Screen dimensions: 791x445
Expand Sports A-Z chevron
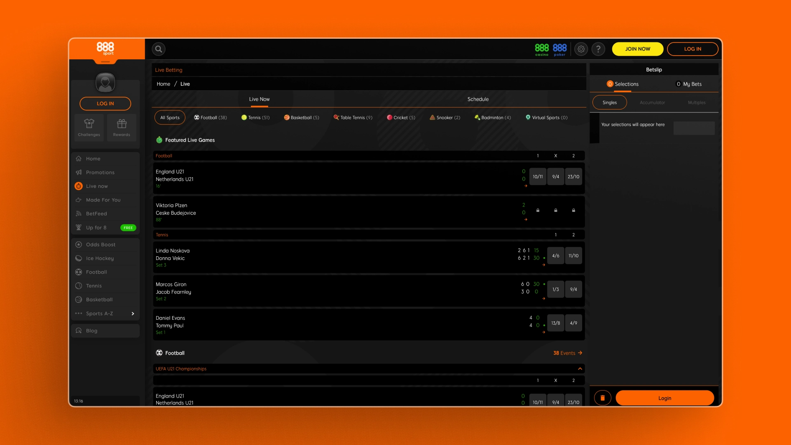tap(133, 314)
